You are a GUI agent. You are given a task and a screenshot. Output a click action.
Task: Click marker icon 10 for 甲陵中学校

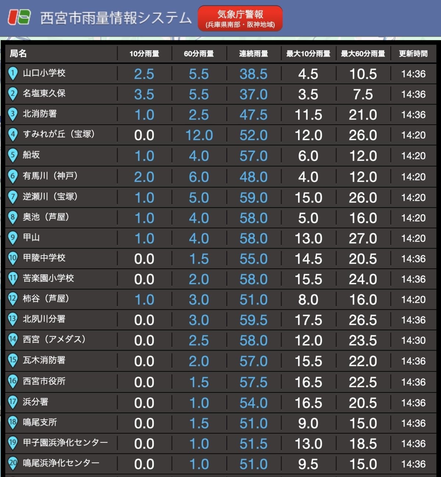(12, 259)
